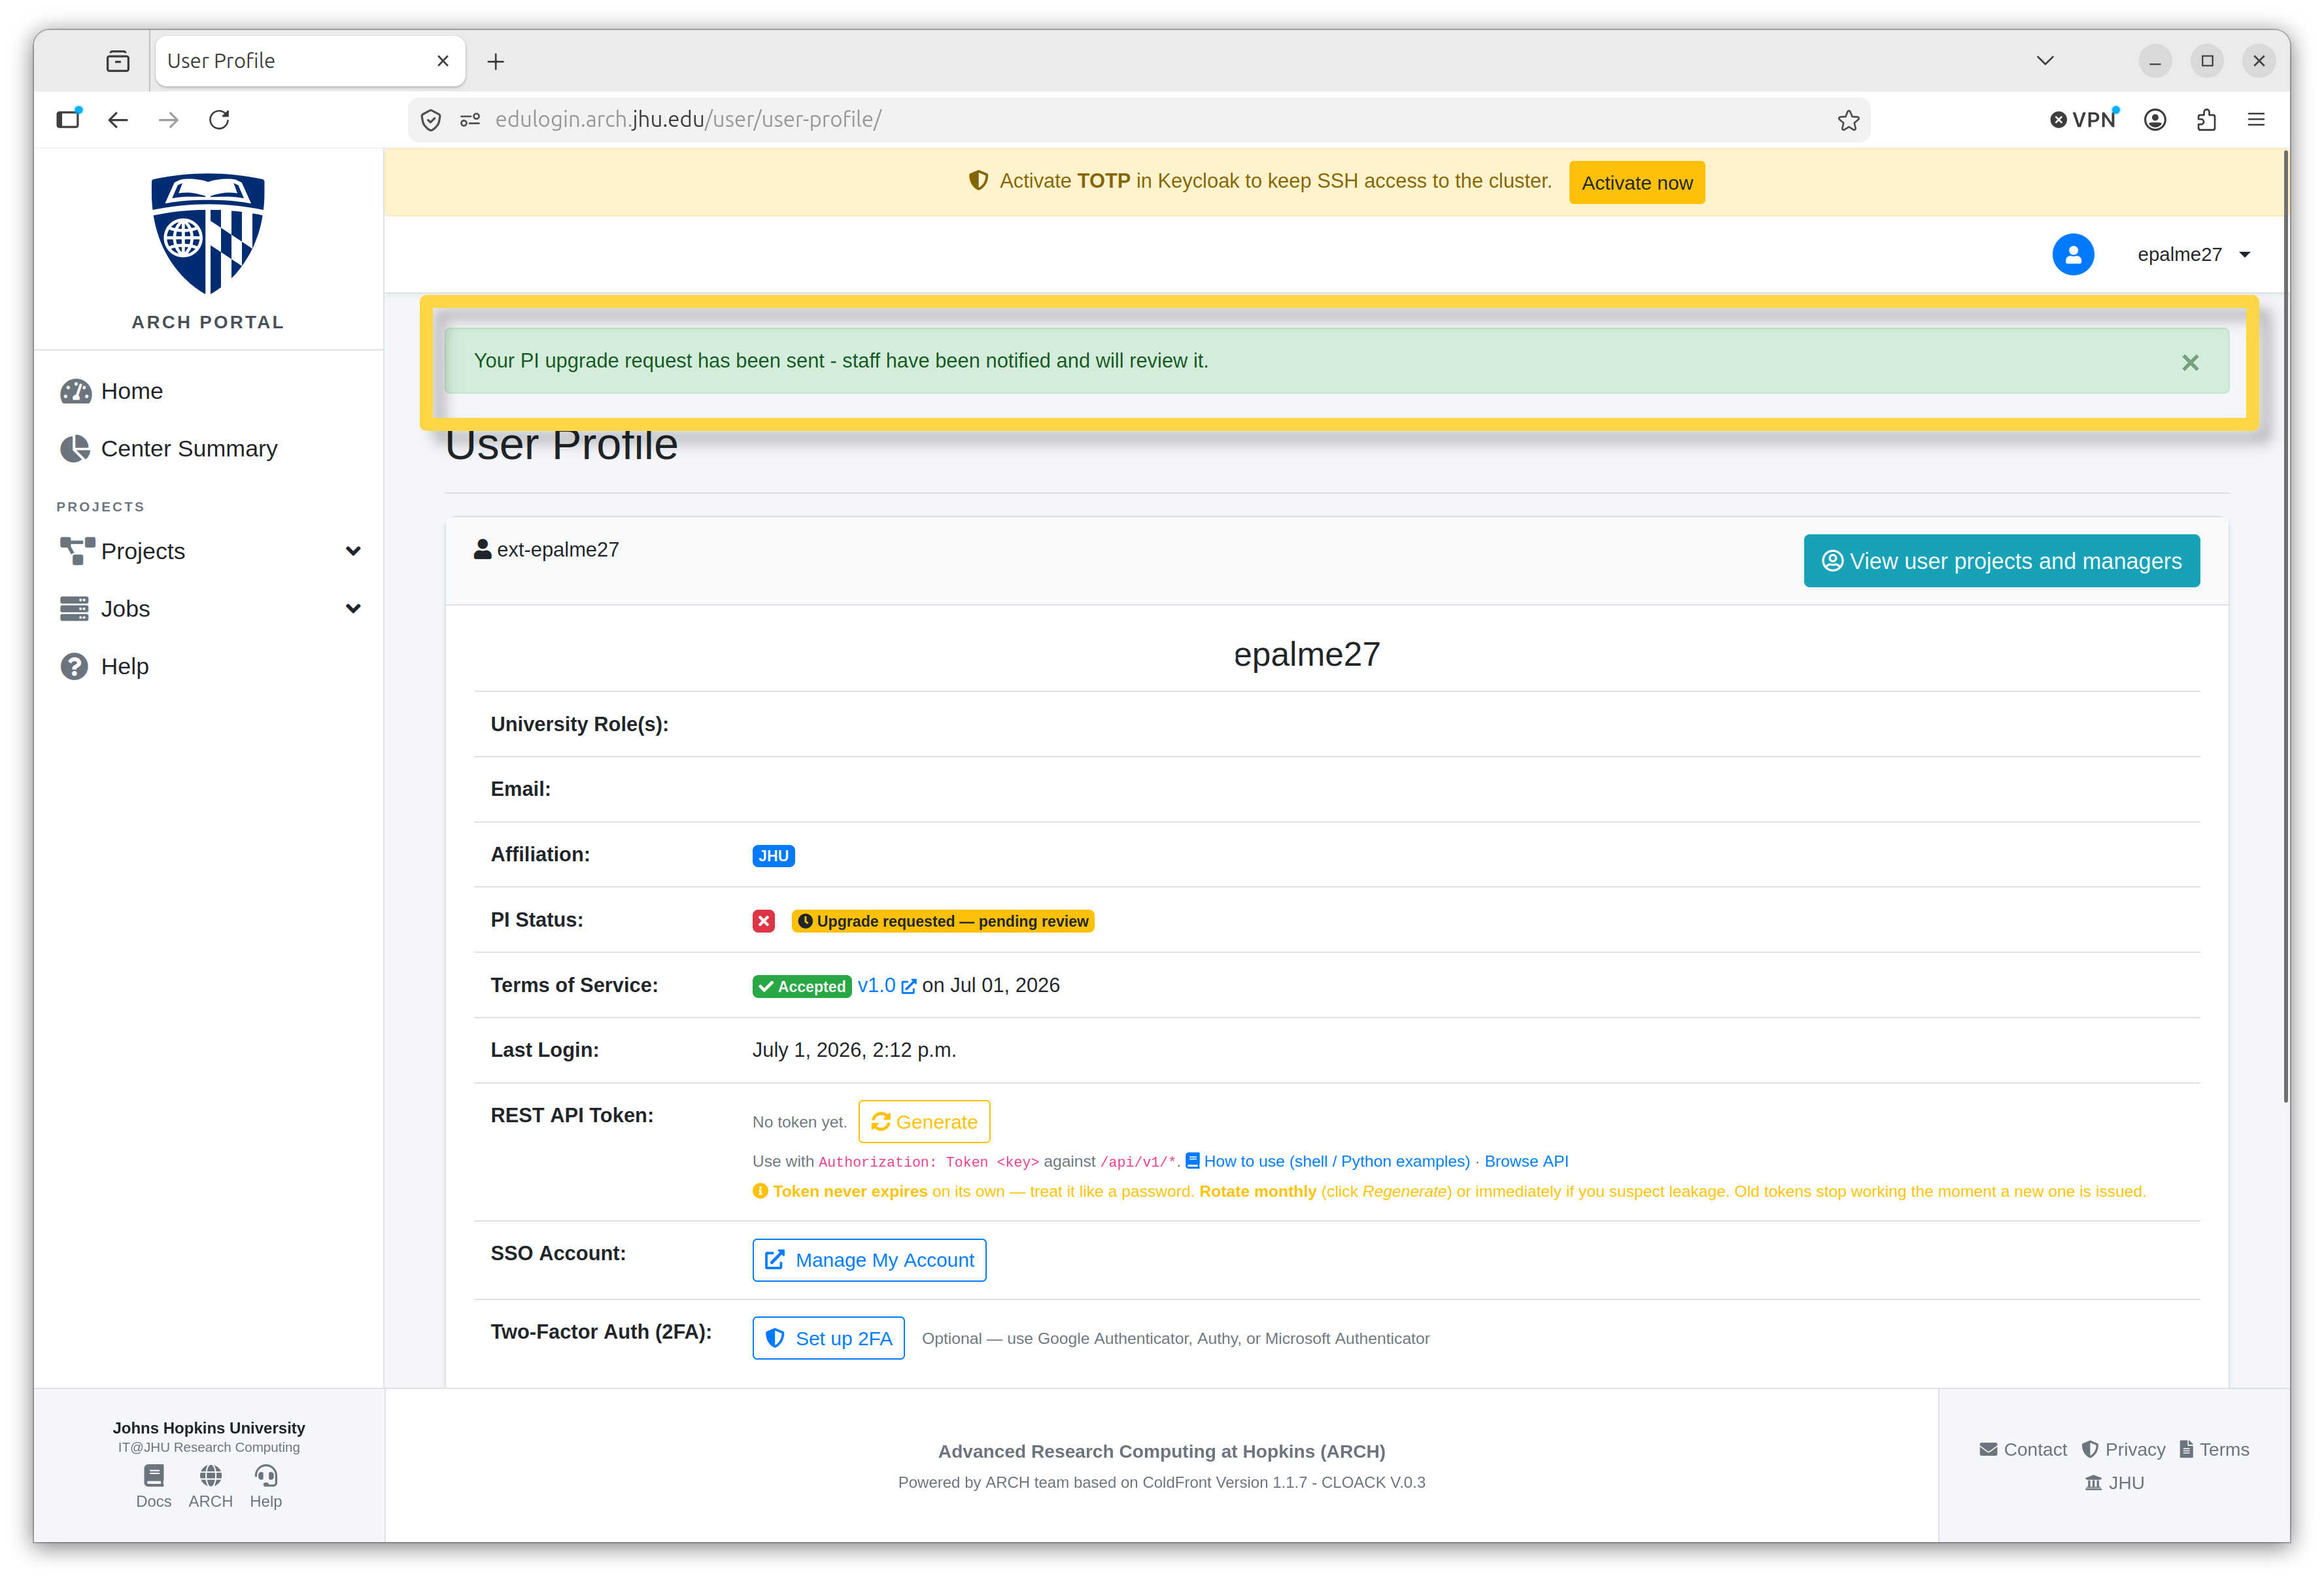The height and width of the screenshot is (1580, 2324).
Task: Dismiss the PI upgrade request alert
Action: (2189, 363)
